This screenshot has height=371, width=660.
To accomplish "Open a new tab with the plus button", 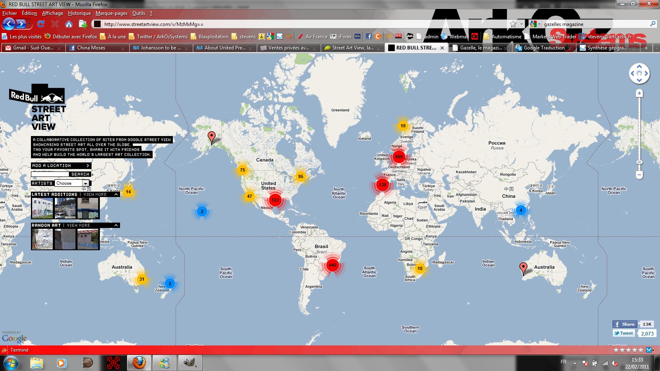I will tap(646, 48).
